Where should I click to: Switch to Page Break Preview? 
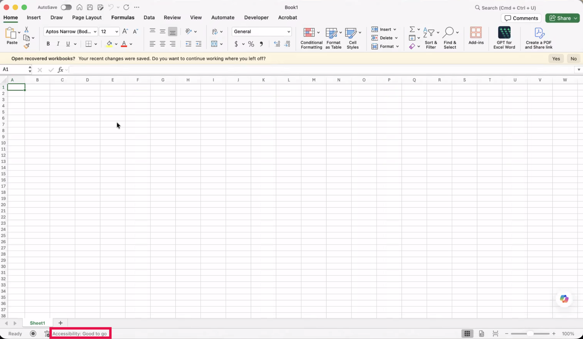point(495,334)
